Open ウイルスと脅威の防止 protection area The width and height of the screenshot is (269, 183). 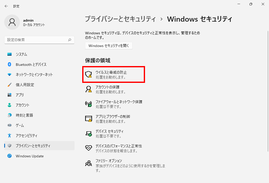[x=114, y=74]
